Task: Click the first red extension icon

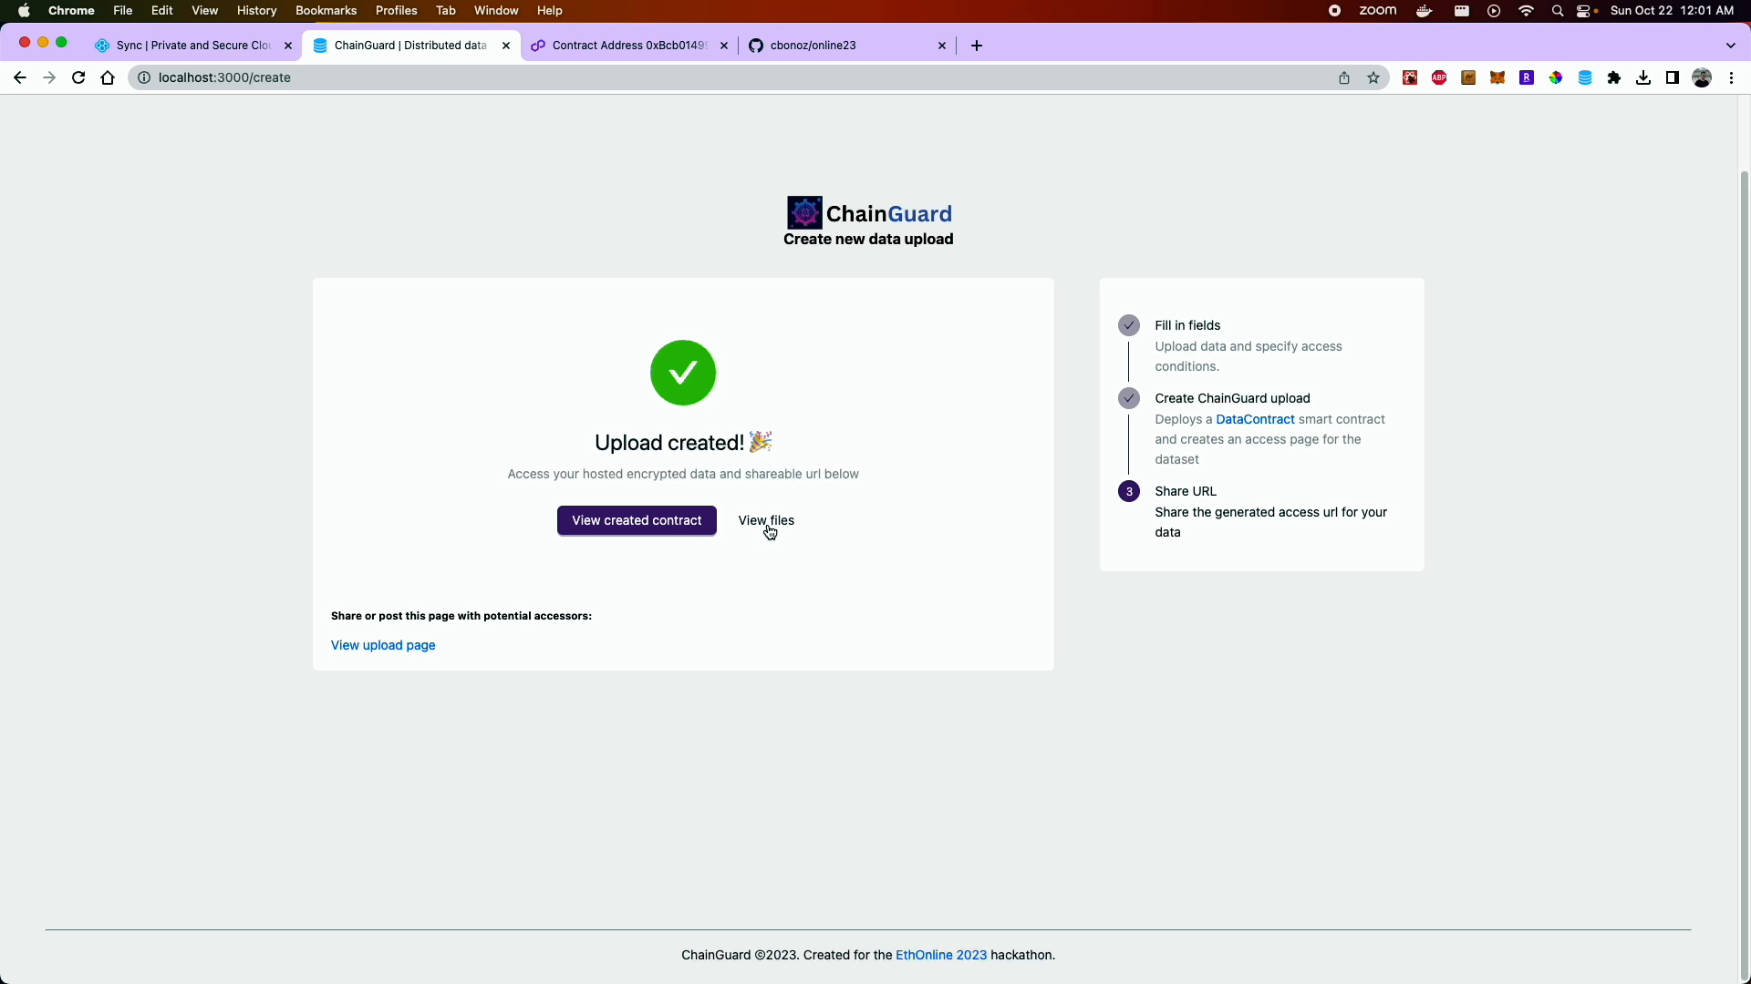Action: [1410, 77]
